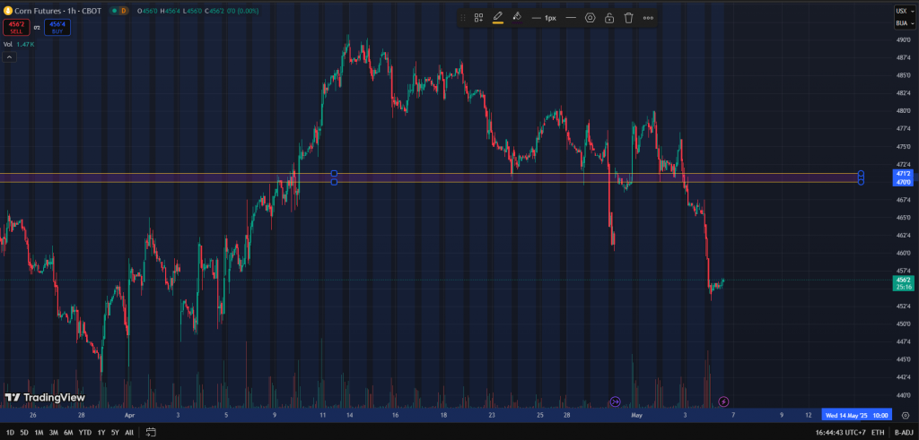Screen dimensions: 919x440
Task: Select the 5D time range
Action: click(x=24, y=433)
